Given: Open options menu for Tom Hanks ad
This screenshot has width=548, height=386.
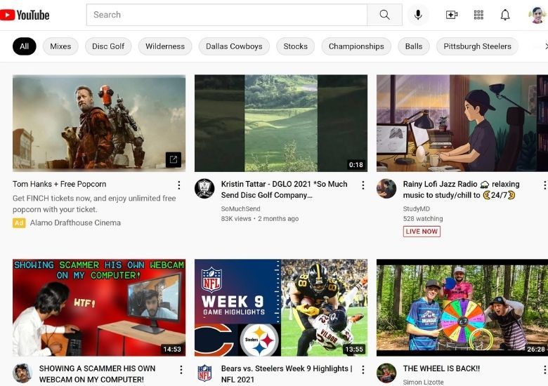Looking at the screenshot, I should (179, 185).
